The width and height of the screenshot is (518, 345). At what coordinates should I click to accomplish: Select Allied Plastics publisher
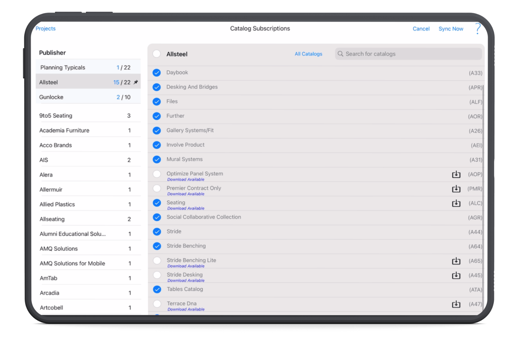pos(88,204)
